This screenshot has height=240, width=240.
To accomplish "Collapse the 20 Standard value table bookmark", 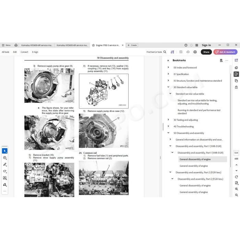I will (168, 87).
